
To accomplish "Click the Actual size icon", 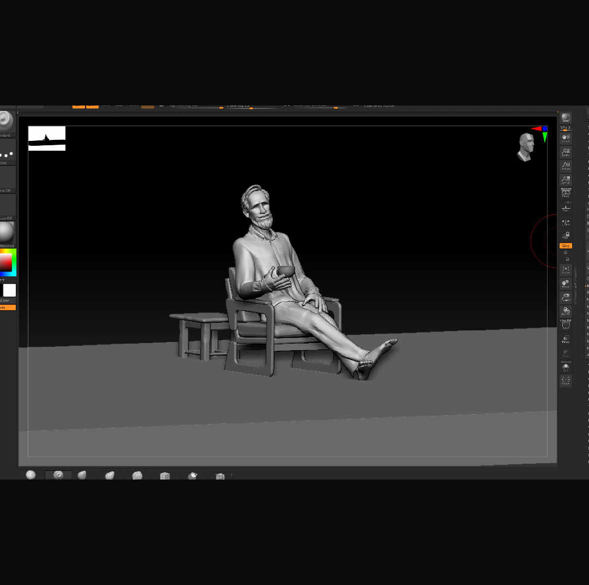I will point(566,166).
